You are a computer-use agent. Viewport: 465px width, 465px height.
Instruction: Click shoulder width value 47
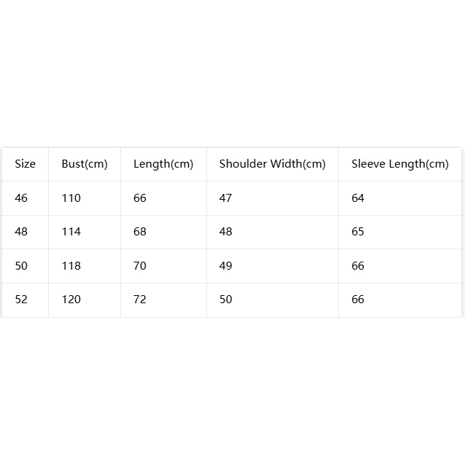tap(225, 198)
